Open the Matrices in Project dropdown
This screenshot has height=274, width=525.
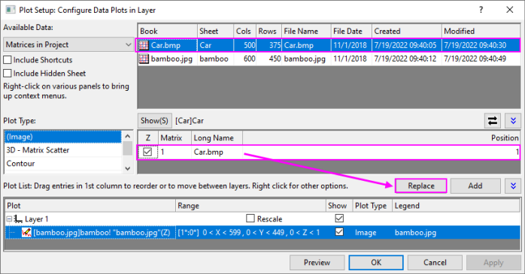[x=68, y=44]
